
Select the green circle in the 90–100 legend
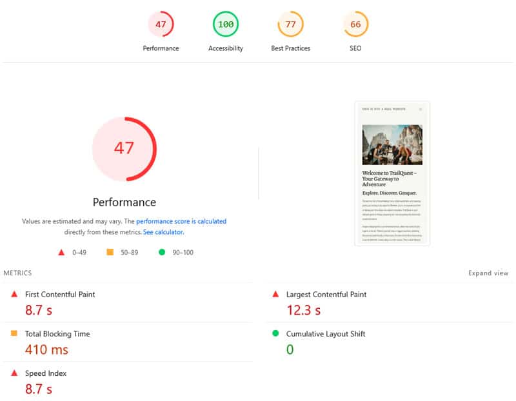[x=161, y=252]
